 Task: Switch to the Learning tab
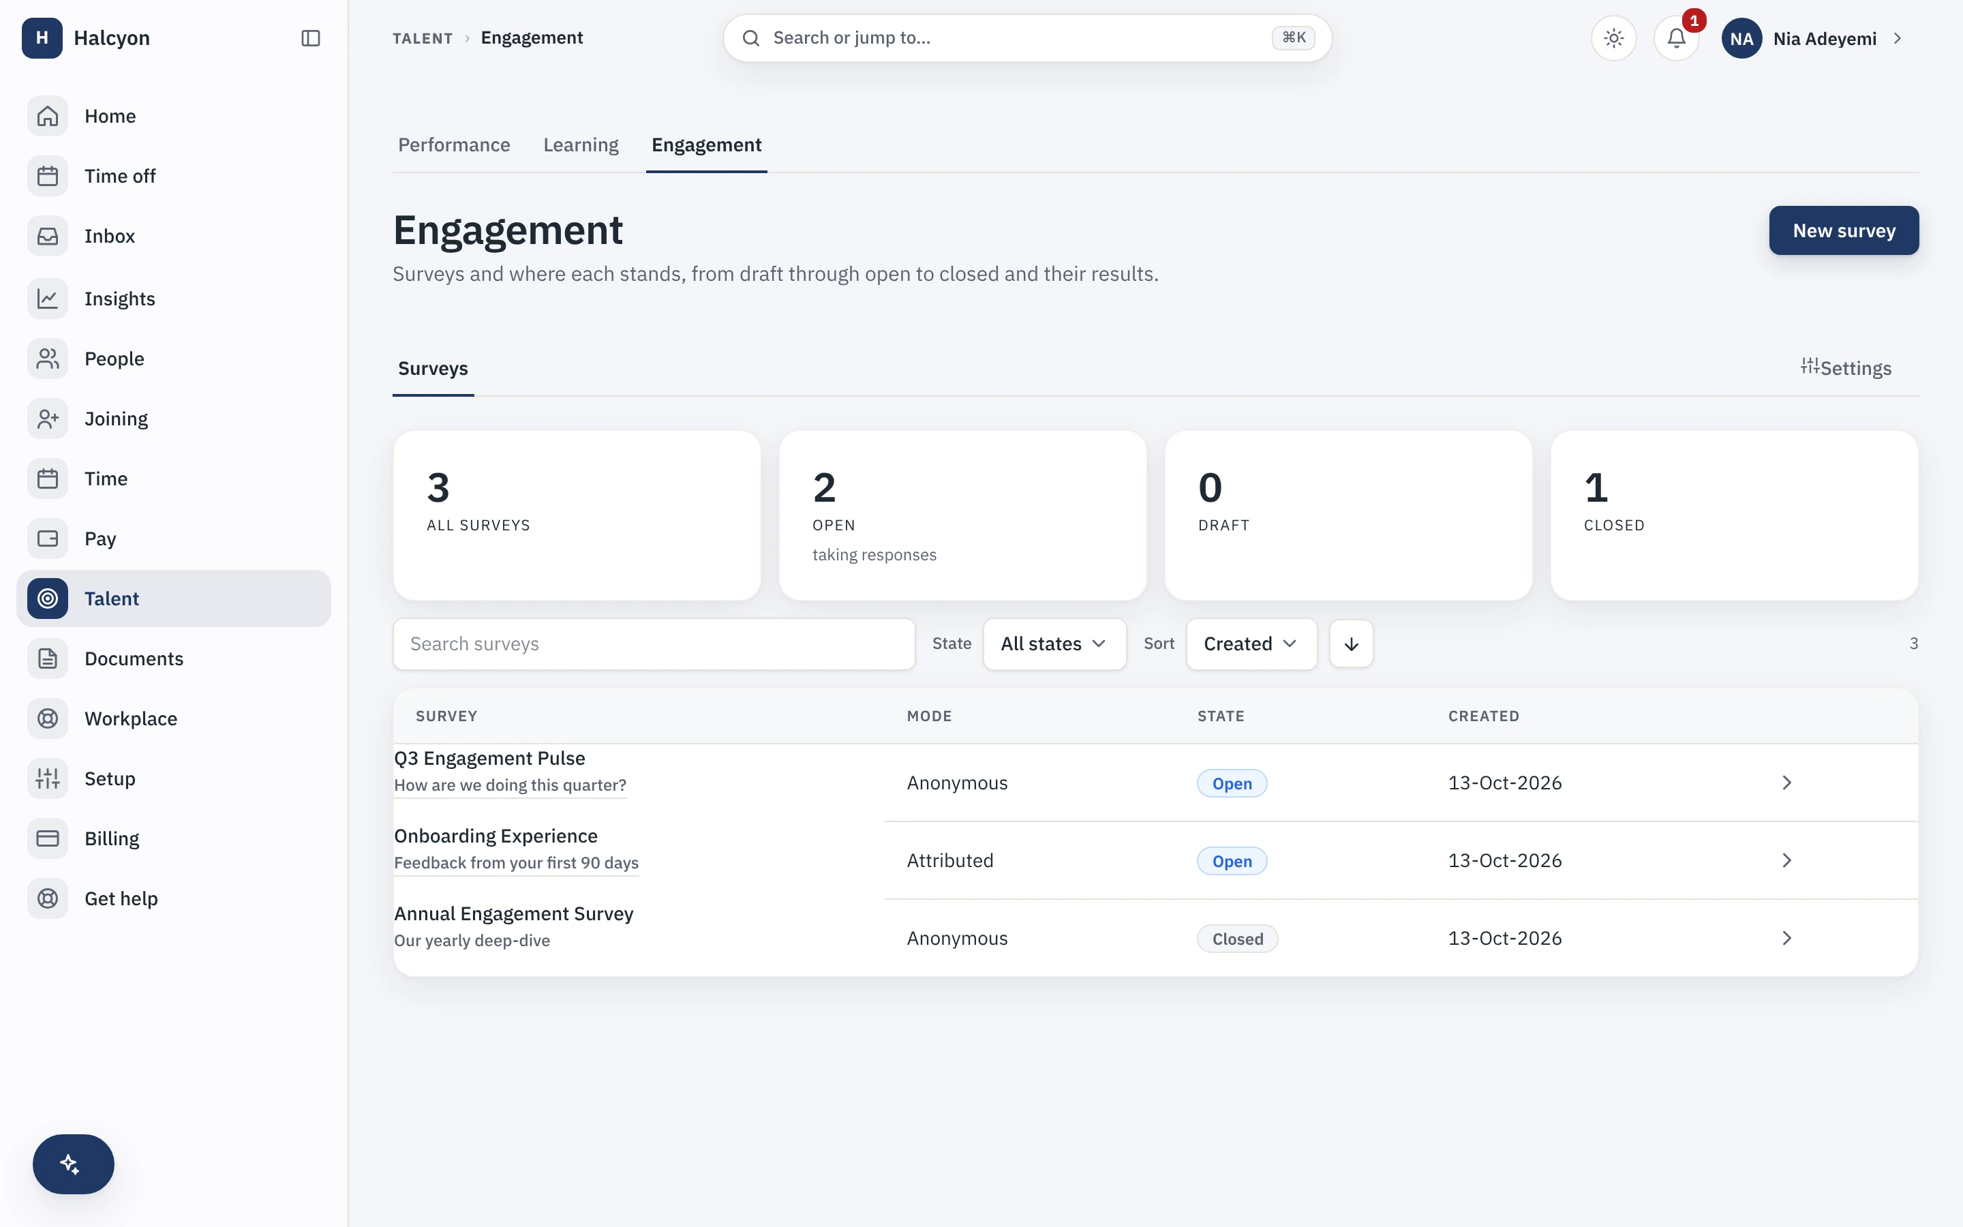(x=581, y=145)
